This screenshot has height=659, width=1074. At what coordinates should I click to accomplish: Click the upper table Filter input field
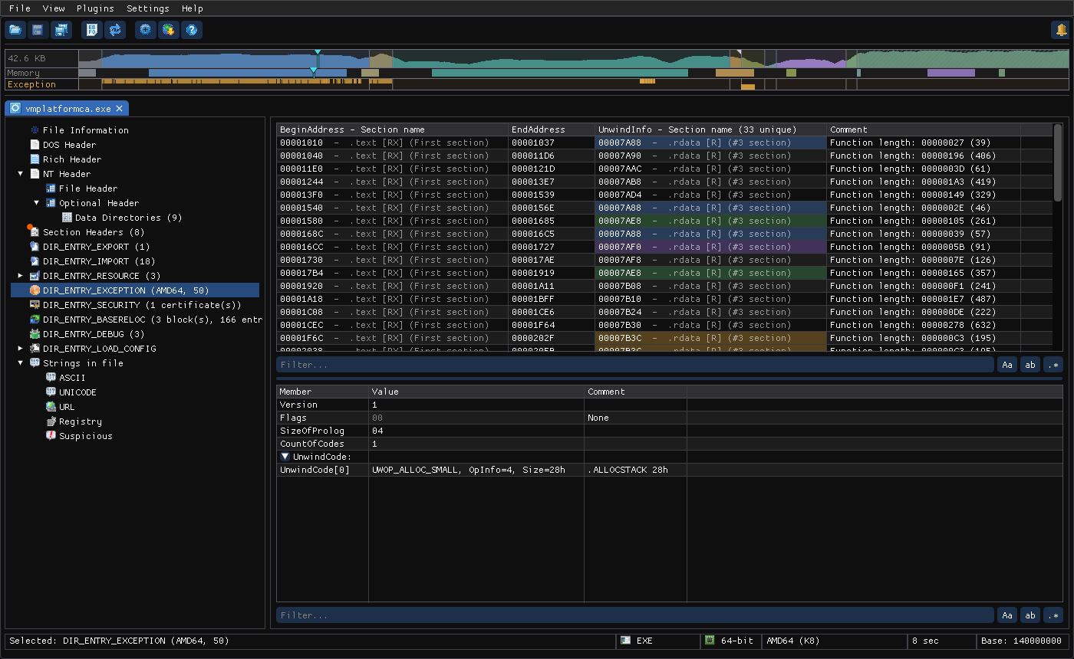(x=635, y=365)
